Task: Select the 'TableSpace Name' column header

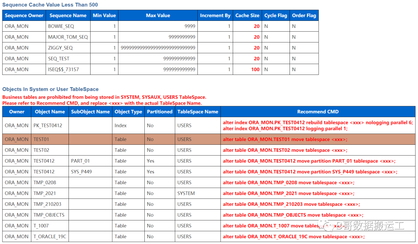Action: tap(198, 112)
